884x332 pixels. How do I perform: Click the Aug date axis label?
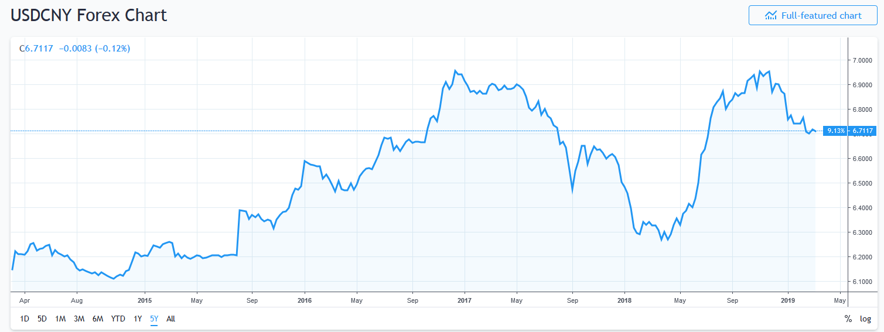click(x=77, y=300)
